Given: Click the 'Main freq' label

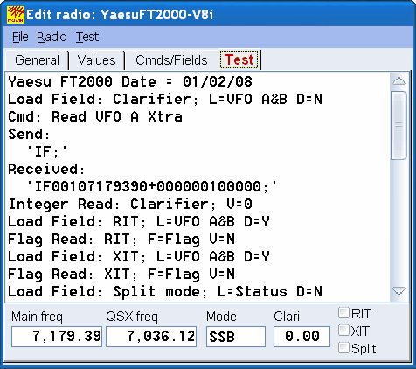Looking at the screenshot, I should click(x=37, y=317).
